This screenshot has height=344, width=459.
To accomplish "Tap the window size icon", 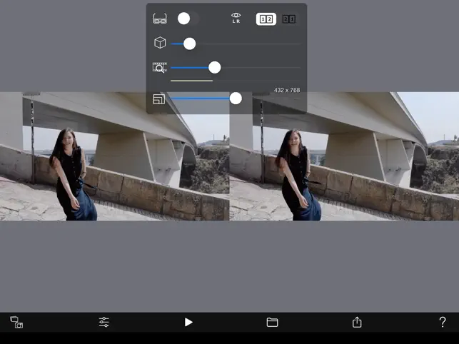I will point(159,99).
